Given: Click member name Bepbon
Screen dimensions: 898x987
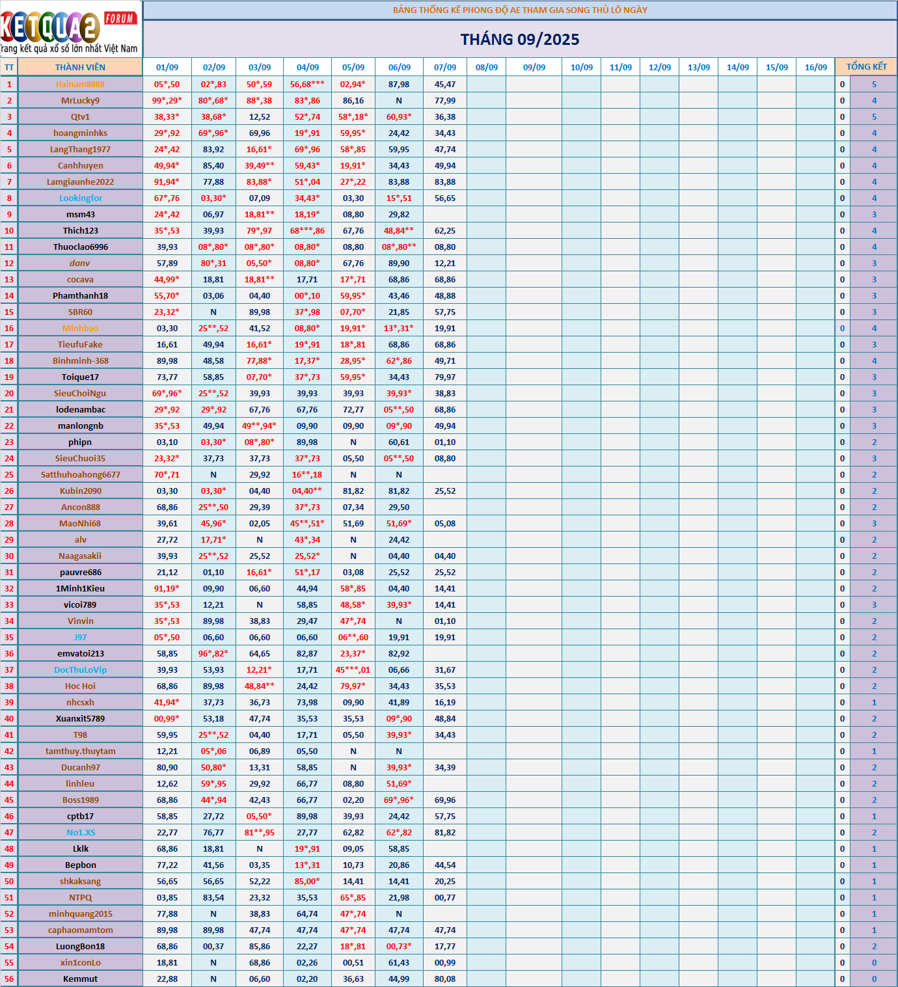Looking at the screenshot, I should [x=80, y=865].
